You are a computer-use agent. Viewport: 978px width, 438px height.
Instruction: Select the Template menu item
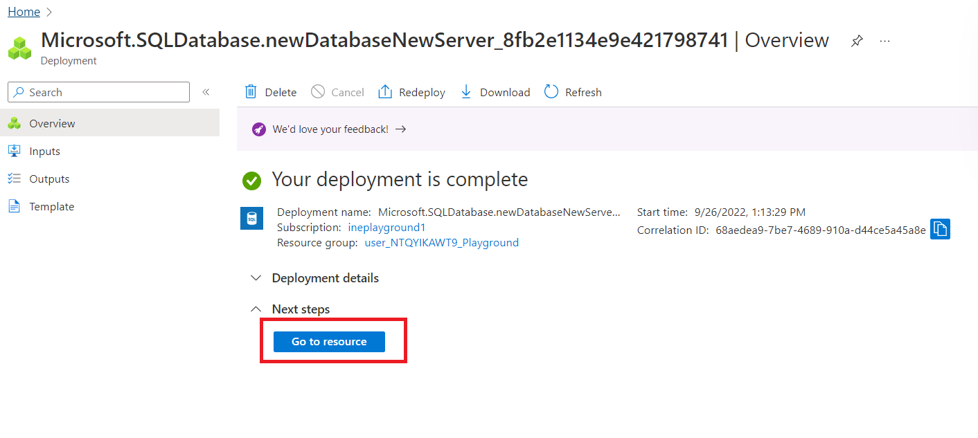51,207
